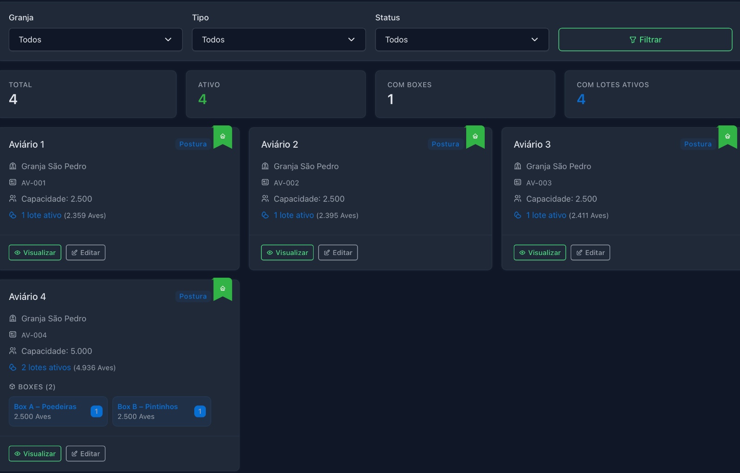This screenshot has height=473, width=740.
Task: Expand the Tipo filter dropdown
Action: click(278, 40)
